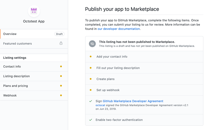Open Plans and pricing settings
This screenshot has height=130, width=208.
34,86
